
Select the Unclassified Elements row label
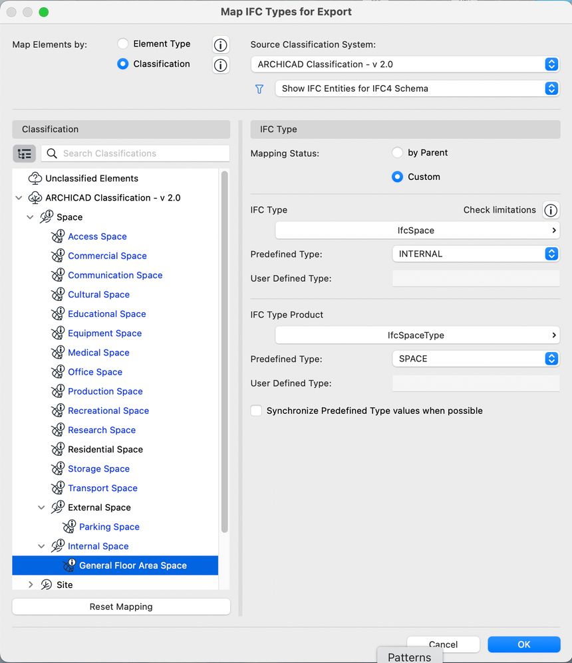tap(92, 179)
